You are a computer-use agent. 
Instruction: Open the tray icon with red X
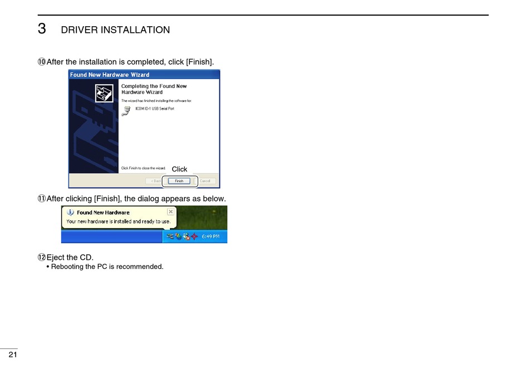pos(186,237)
